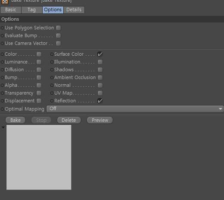Image resolution: width=224 pixels, height=200 pixels.
Task: Click the Bake button
Action: point(16,120)
